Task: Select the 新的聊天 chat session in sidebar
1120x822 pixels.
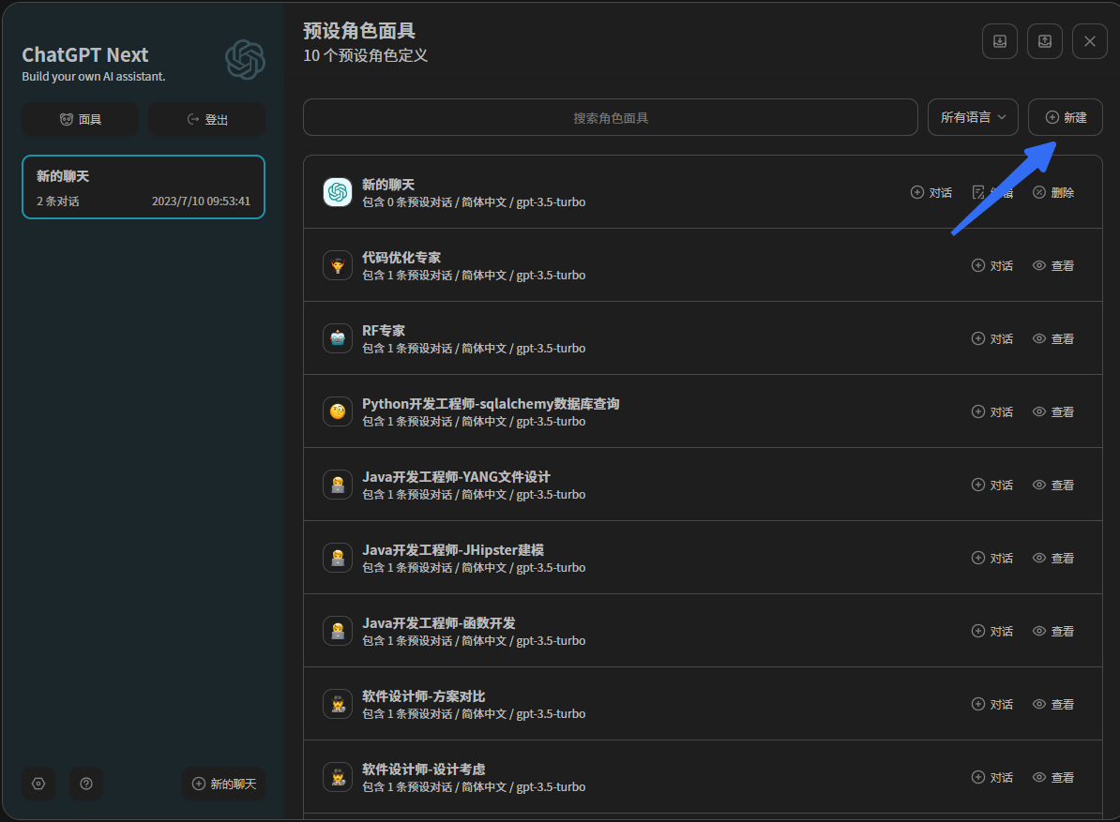Action: click(x=144, y=187)
